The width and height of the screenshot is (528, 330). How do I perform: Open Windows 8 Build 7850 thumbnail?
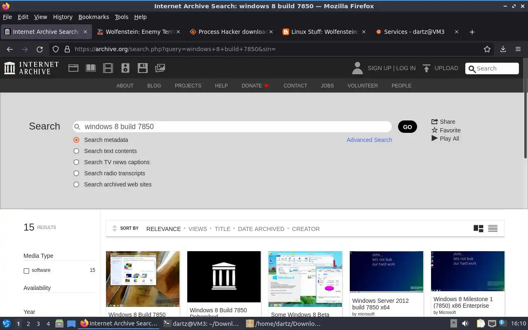143,279
